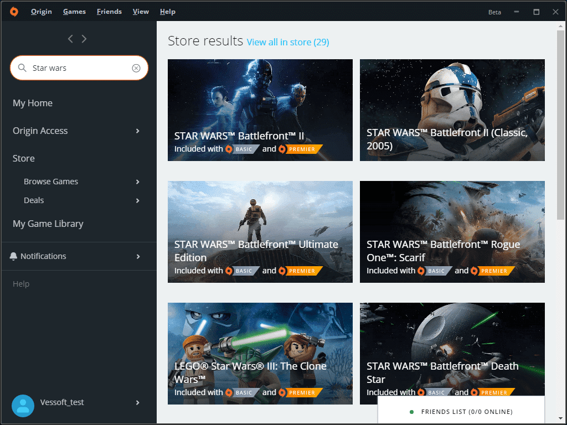This screenshot has width=567, height=425.
Task: Click the green online status dot
Action: click(x=411, y=412)
